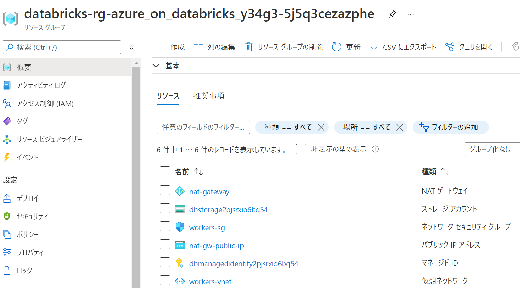This screenshot has width=520, height=288.
Task: Remove the 種類 filter with its X
Action: 321,127
